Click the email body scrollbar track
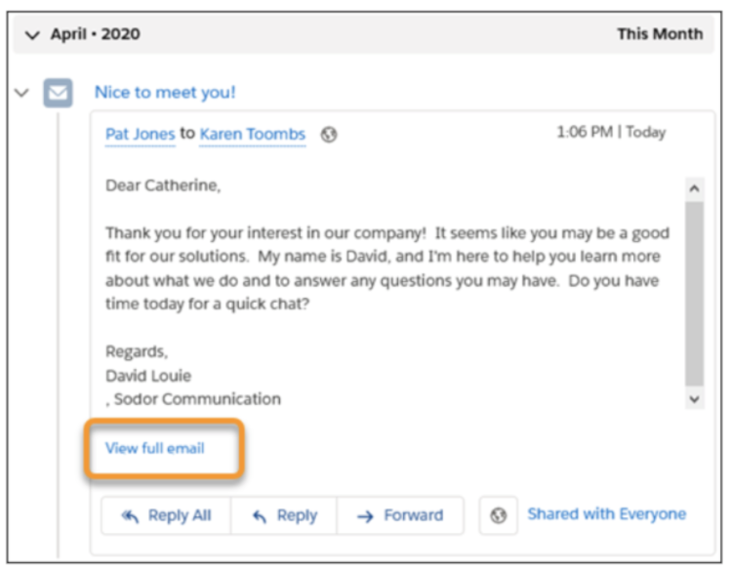Image resolution: width=731 pixels, height=571 pixels. pos(694,294)
